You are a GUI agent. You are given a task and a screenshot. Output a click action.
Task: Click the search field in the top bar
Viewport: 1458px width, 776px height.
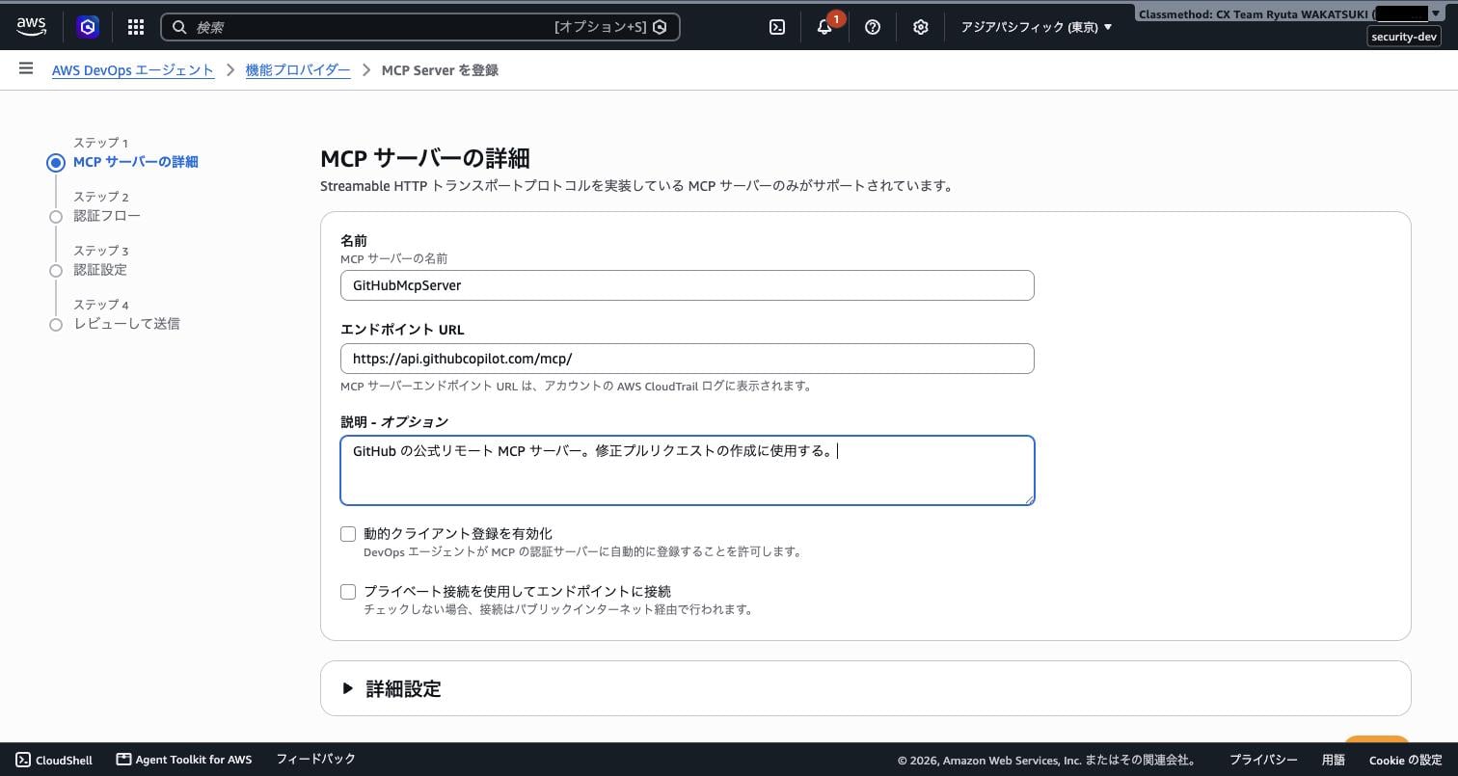pos(419,27)
